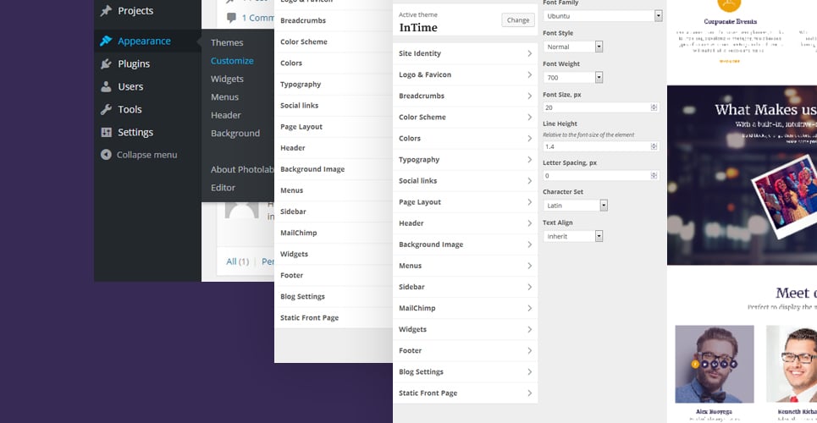Open the Character Set dropdown
Screen dimensions: 817x423
(575, 206)
